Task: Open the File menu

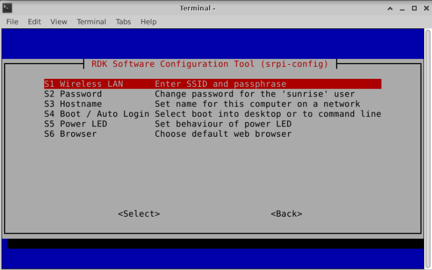Action: click(12, 22)
